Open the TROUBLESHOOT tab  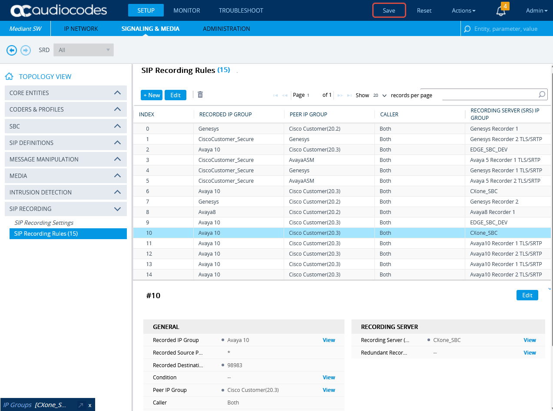tap(241, 10)
